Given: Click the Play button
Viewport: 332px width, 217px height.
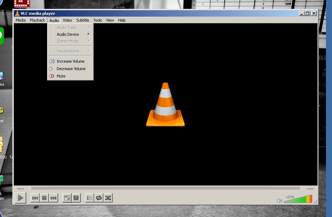Looking at the screenshot, I should (x=21, y=198).
